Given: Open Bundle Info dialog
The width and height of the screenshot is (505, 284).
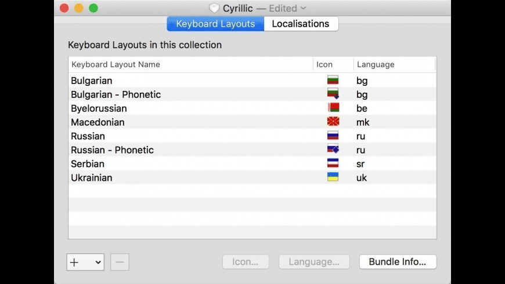Looking at the screenshot, I should [x=398, y=262].
